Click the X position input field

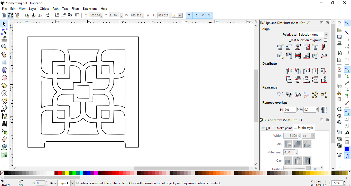95,15
